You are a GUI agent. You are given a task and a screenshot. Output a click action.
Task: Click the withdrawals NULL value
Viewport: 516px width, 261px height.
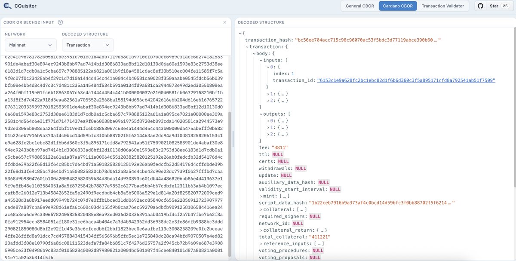click(301, 169)
